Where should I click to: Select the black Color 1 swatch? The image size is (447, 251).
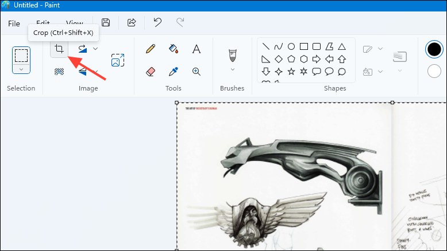coord(434,49)
